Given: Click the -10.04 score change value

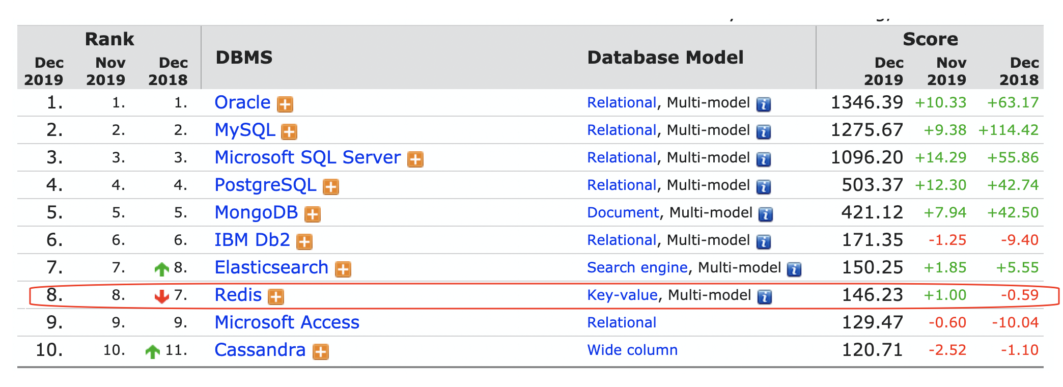Looking at the screenshot, I should pos(1015,323).
